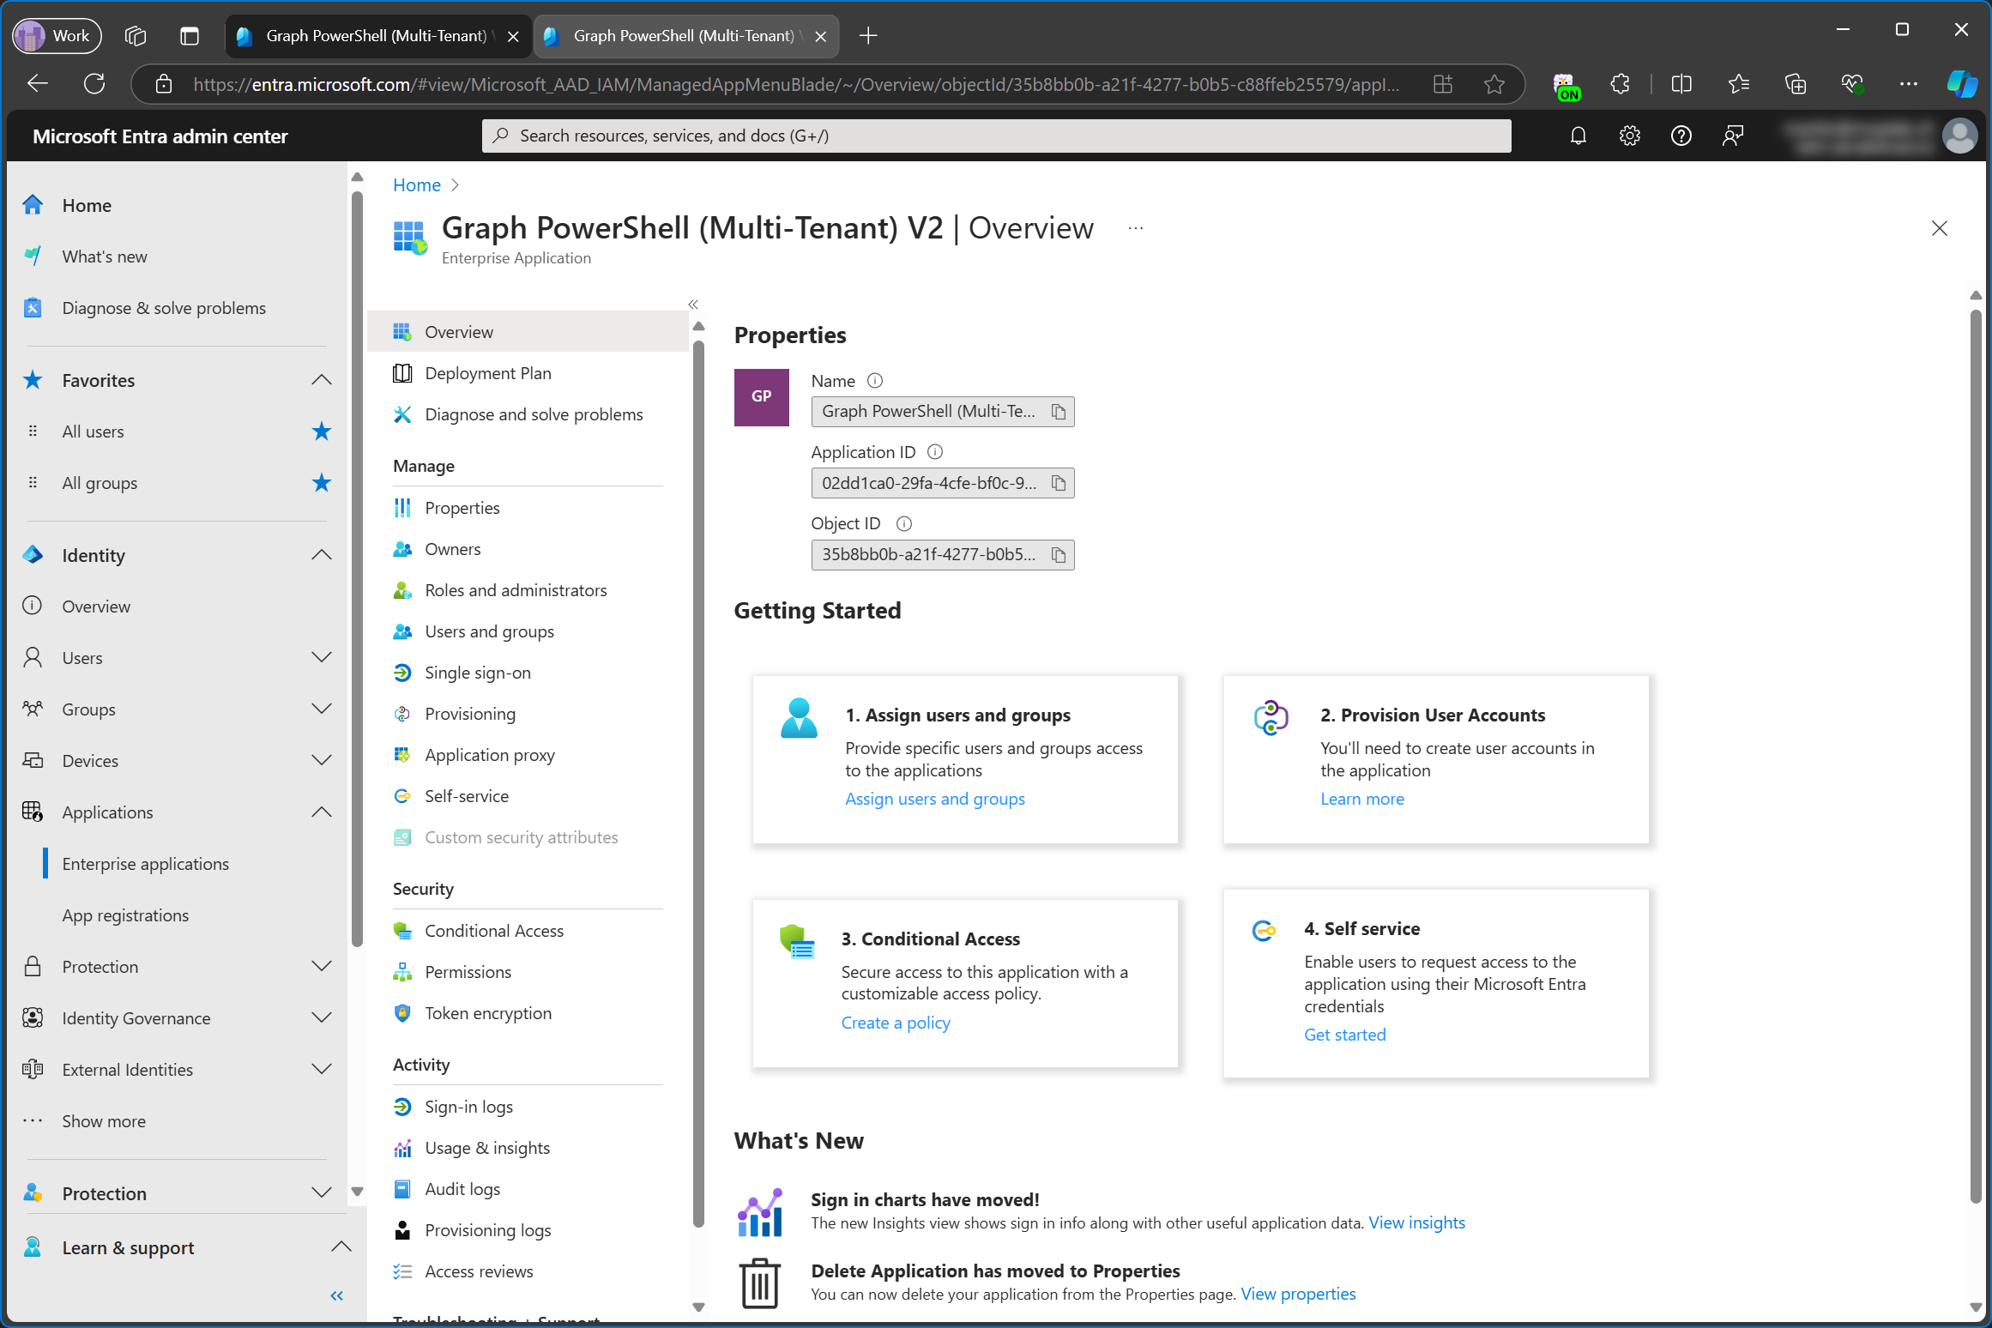The image size is (1992, 1328).
Task: Open portal settings gear
Action: pyautogui.click(x=1629, y=136)
